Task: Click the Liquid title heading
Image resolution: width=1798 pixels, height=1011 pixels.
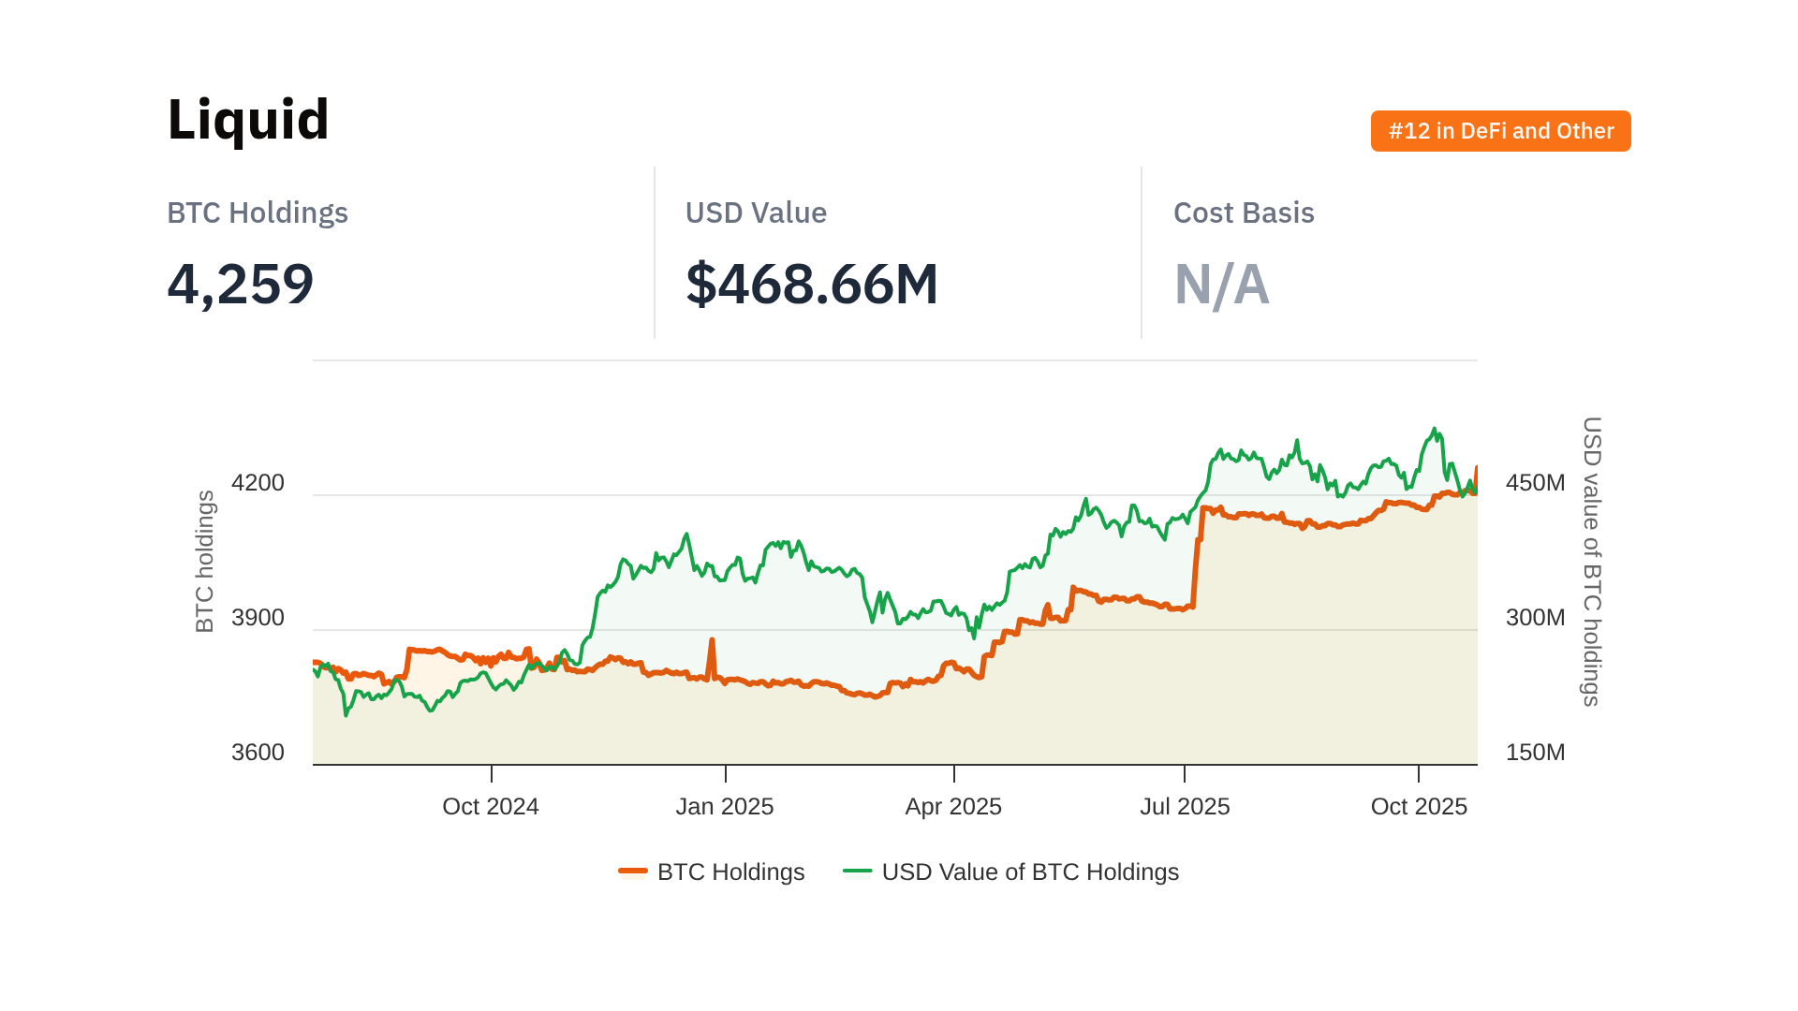Action: (x=248, y=120)
